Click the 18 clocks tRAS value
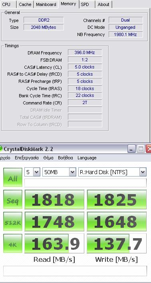This screenshot has width=151, height=283. [85, 88]
